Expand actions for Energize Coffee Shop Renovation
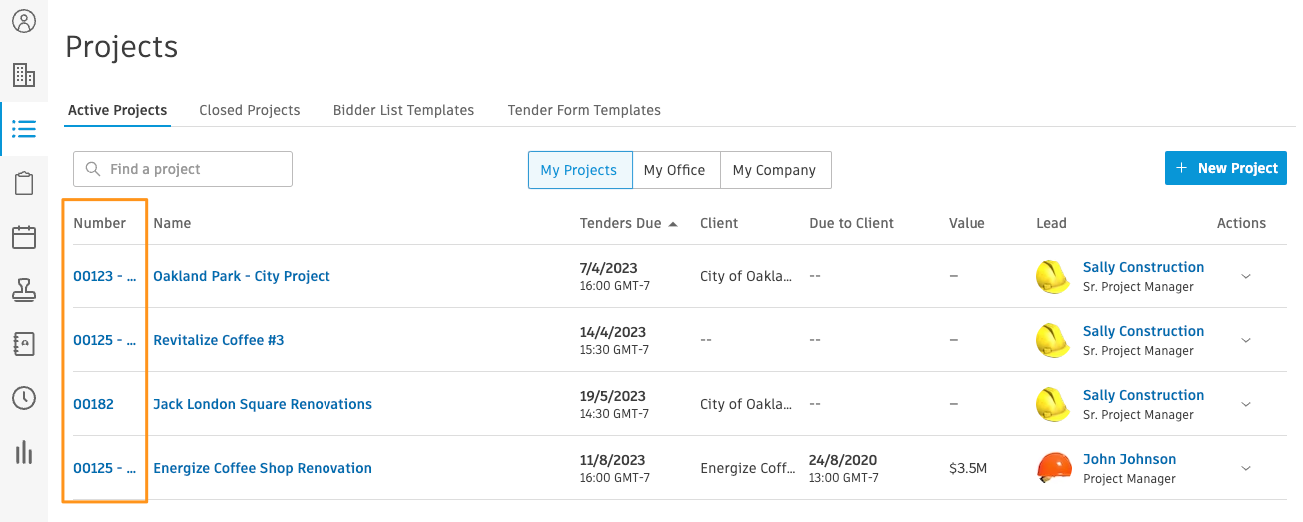Viewport: 1303px width, 522px height. (x=1245, y=469)
